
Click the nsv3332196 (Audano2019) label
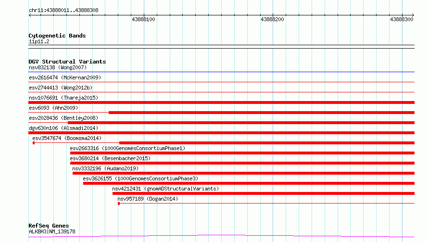105,168
